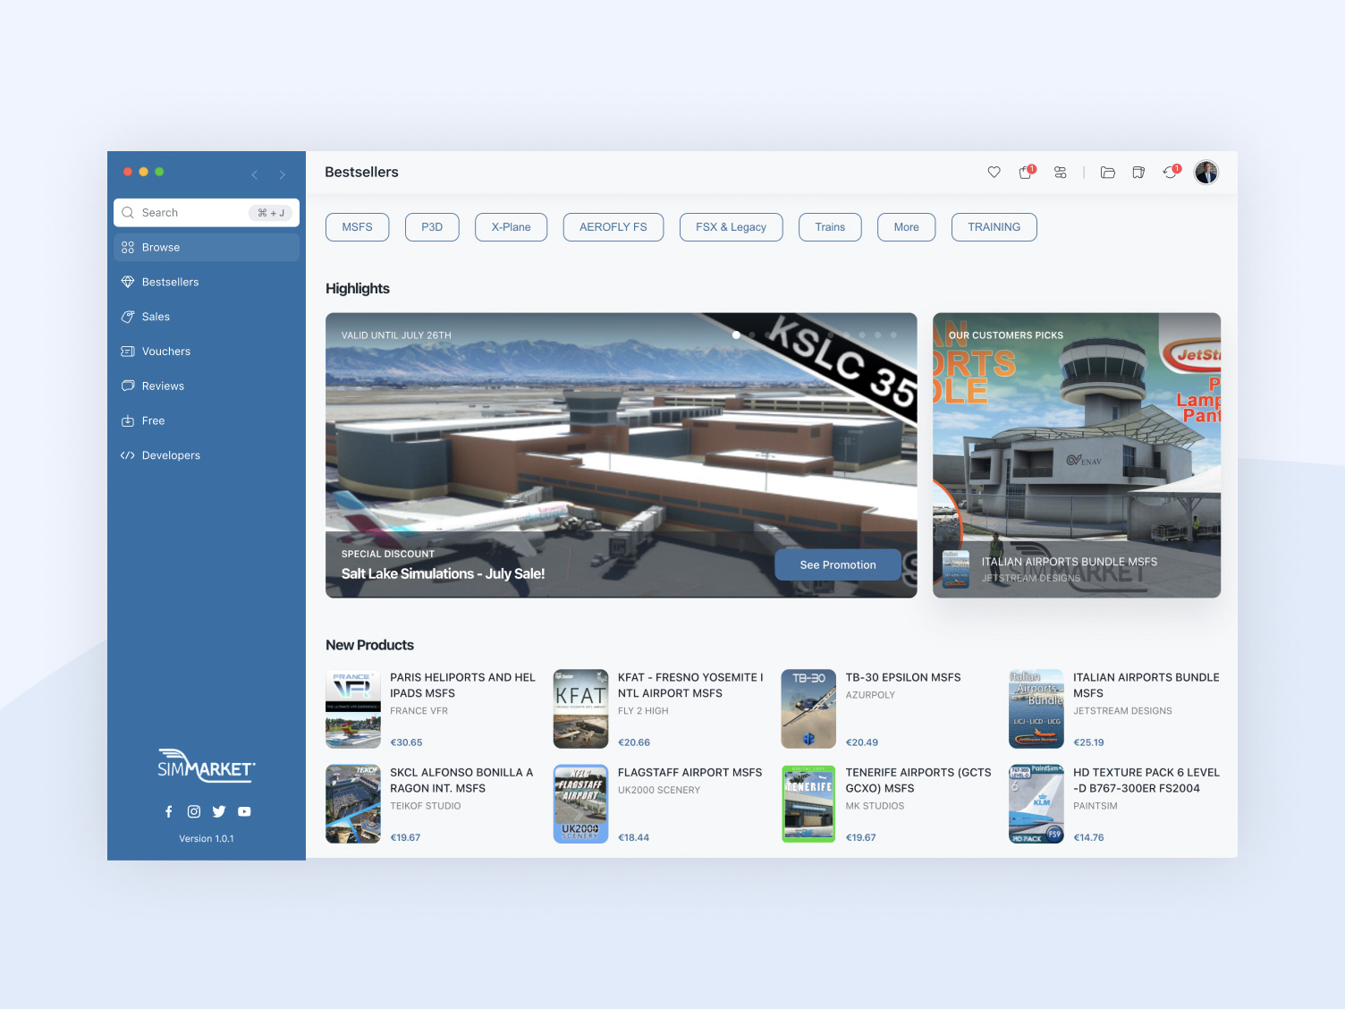Viewport: 1345px width, 1009px height.
Task: Open the folder library icon
Action: coord(1107,172)
